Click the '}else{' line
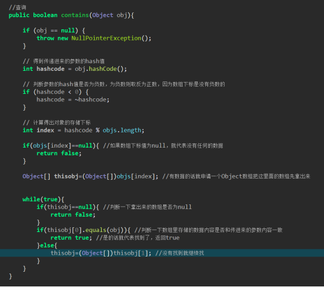324x287 pixels. pyautogui.click(x=47, y=245)
